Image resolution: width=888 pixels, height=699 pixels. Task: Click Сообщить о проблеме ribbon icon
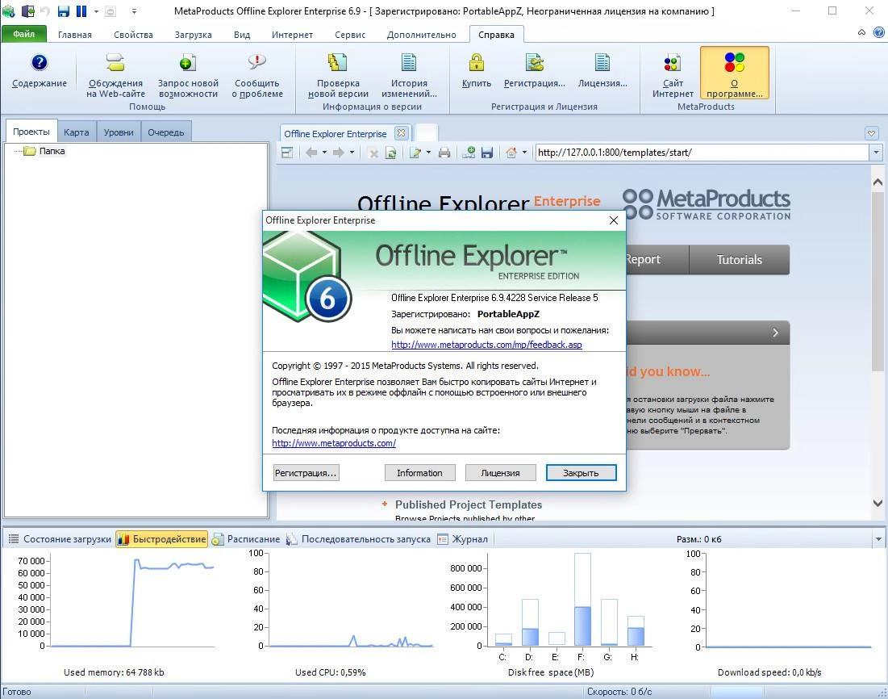click(257, 62)
